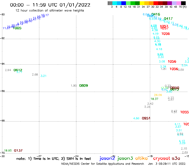Click the green time label "0612"
The height and width of the screenshot is (166, 189).
pos(18,70)
